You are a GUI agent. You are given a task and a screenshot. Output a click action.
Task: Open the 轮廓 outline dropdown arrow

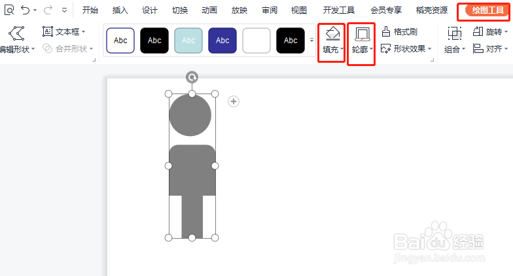372,49
